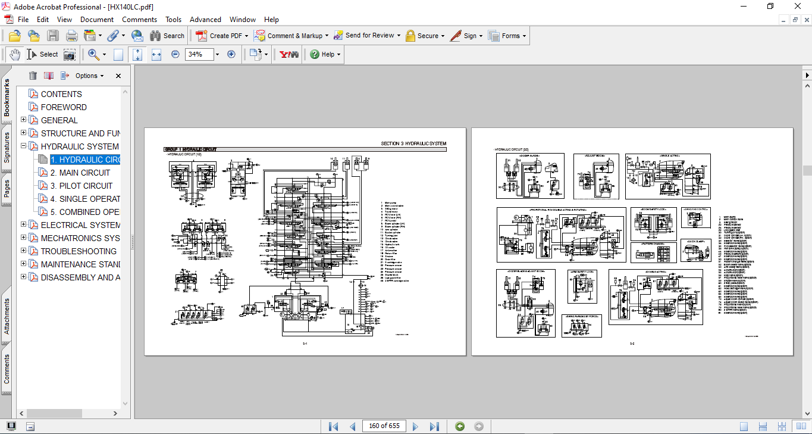Delete selected bookmark with trash icon

tap(33, 76)
